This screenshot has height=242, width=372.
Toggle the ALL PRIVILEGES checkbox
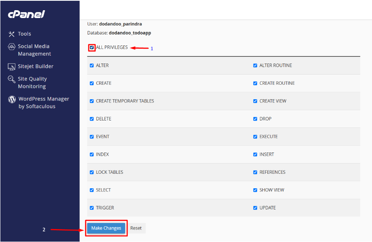(92, 47)
